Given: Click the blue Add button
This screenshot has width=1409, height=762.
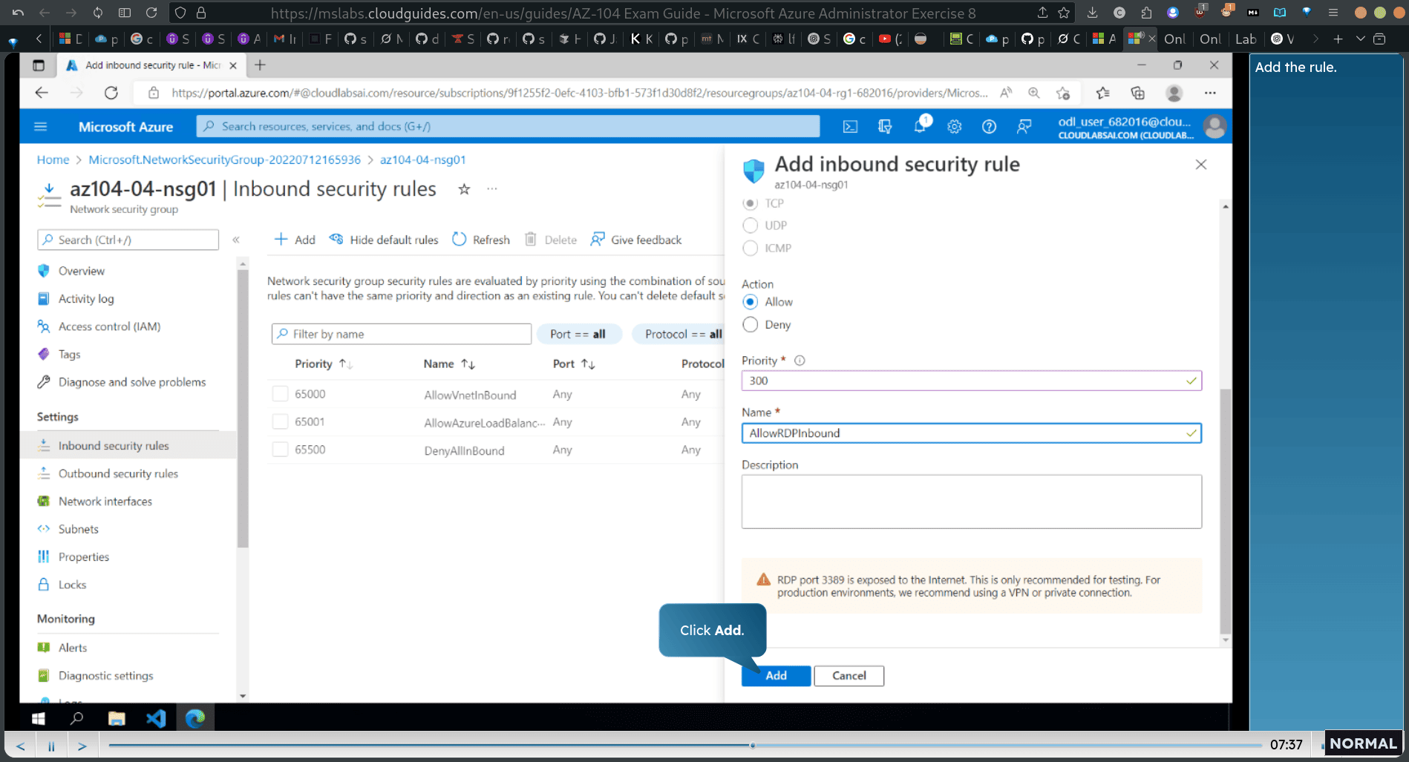Looking at the screenshot, I should tap(776, 676).
